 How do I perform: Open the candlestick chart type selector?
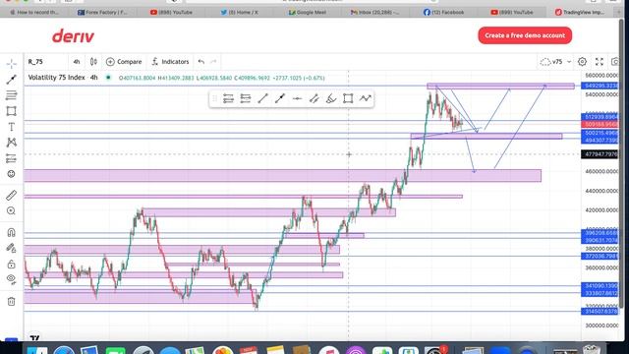pyautogui.click(x=93, y=62)
